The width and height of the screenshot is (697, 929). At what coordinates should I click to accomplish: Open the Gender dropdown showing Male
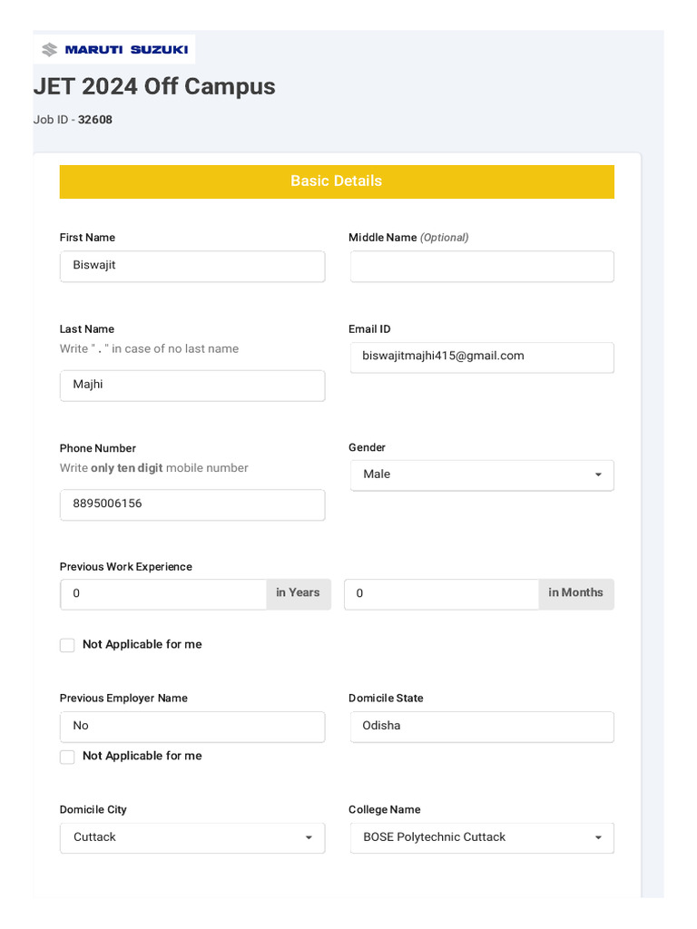pos(482,475)
